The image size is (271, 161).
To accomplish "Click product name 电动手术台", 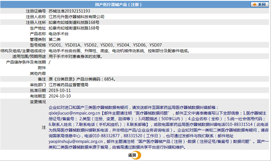I will coord(59,34).
